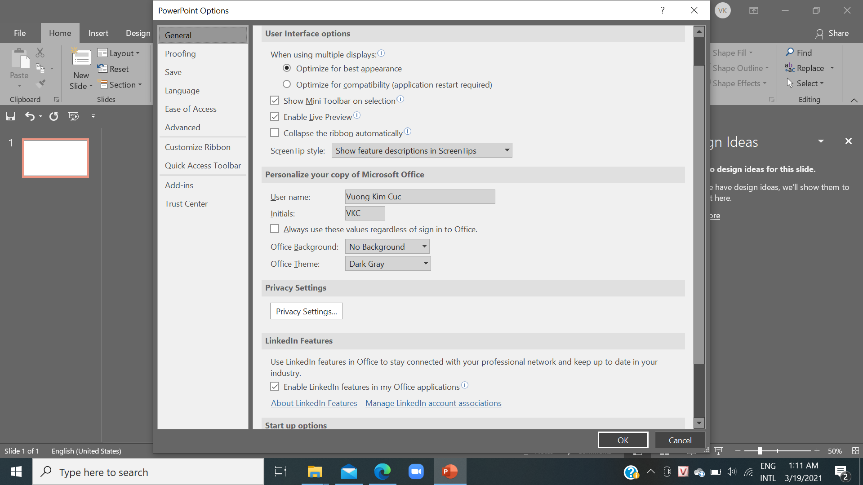Click the Save icon in Quick Access Toolbar
This screenshot has height=485, width=863.
tap(10, 116)
